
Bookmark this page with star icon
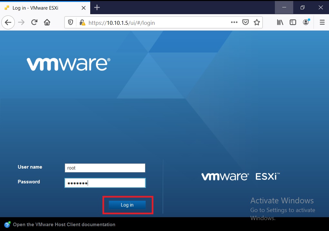(257, 22)
